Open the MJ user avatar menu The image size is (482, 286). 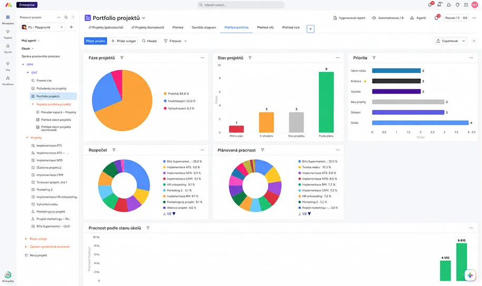[475, 5]
